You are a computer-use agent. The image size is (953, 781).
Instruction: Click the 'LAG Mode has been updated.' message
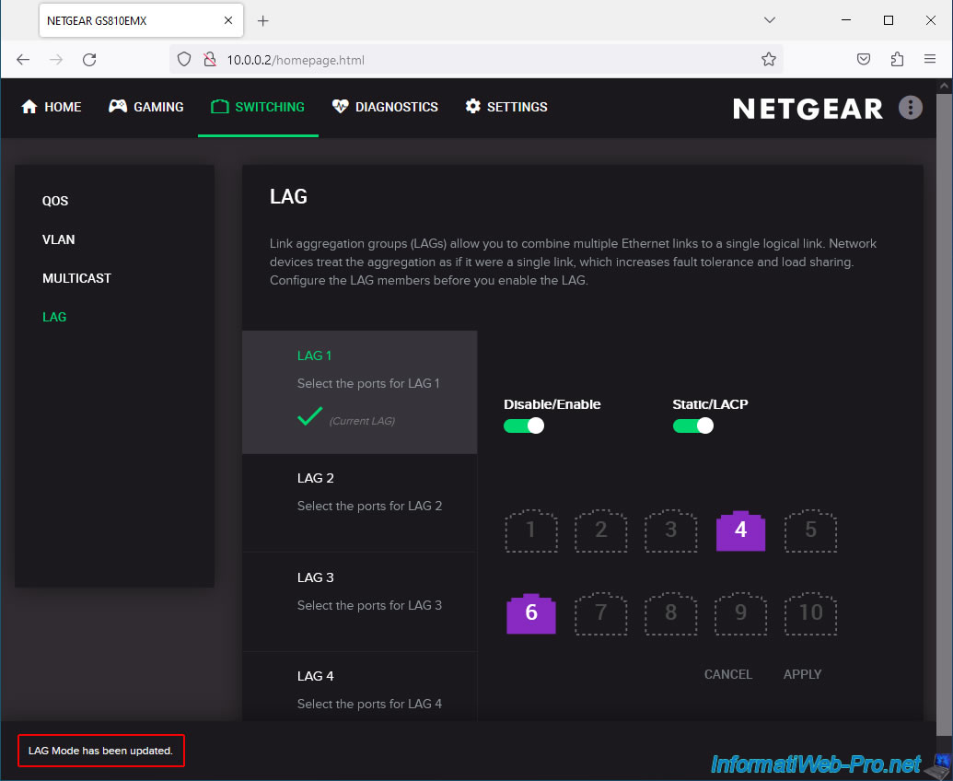pyautogui.click(x=100, y=751)
